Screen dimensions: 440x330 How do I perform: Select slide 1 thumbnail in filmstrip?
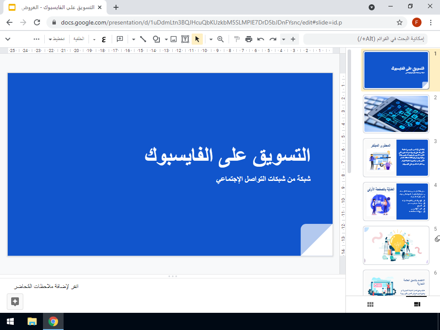[396, 70]
